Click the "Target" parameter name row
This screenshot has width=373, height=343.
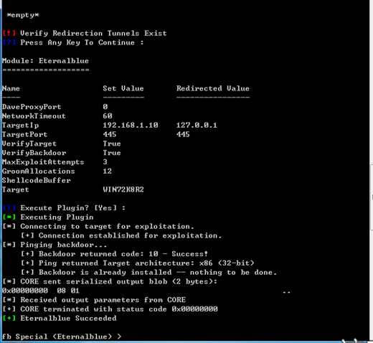click(x=16, y=189)
